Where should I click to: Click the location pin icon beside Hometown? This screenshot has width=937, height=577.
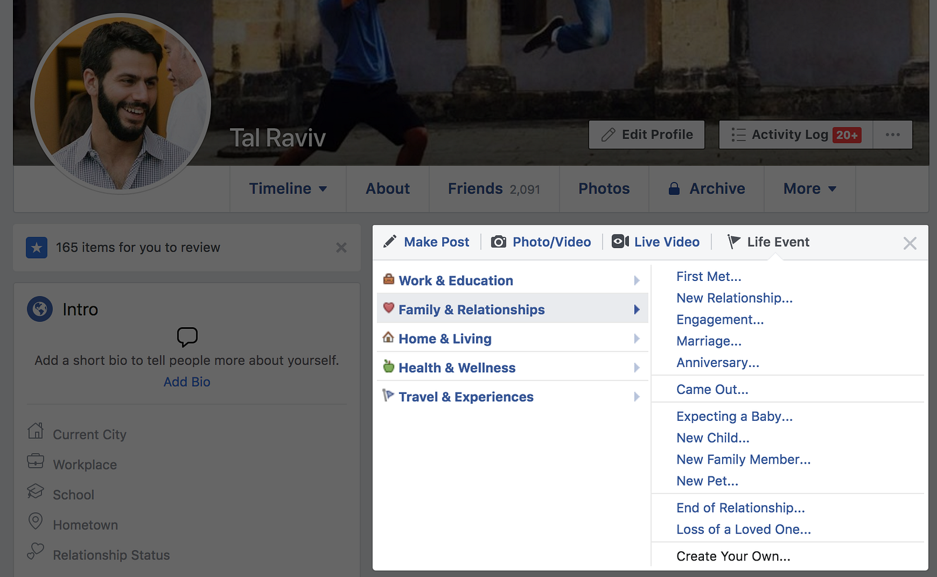(35, 521)
